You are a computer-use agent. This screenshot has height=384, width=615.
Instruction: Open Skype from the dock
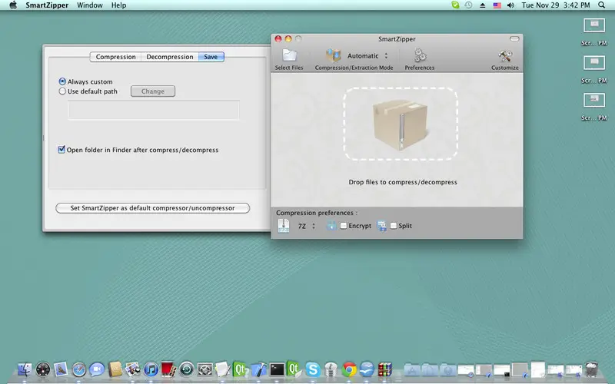[313, 369]
